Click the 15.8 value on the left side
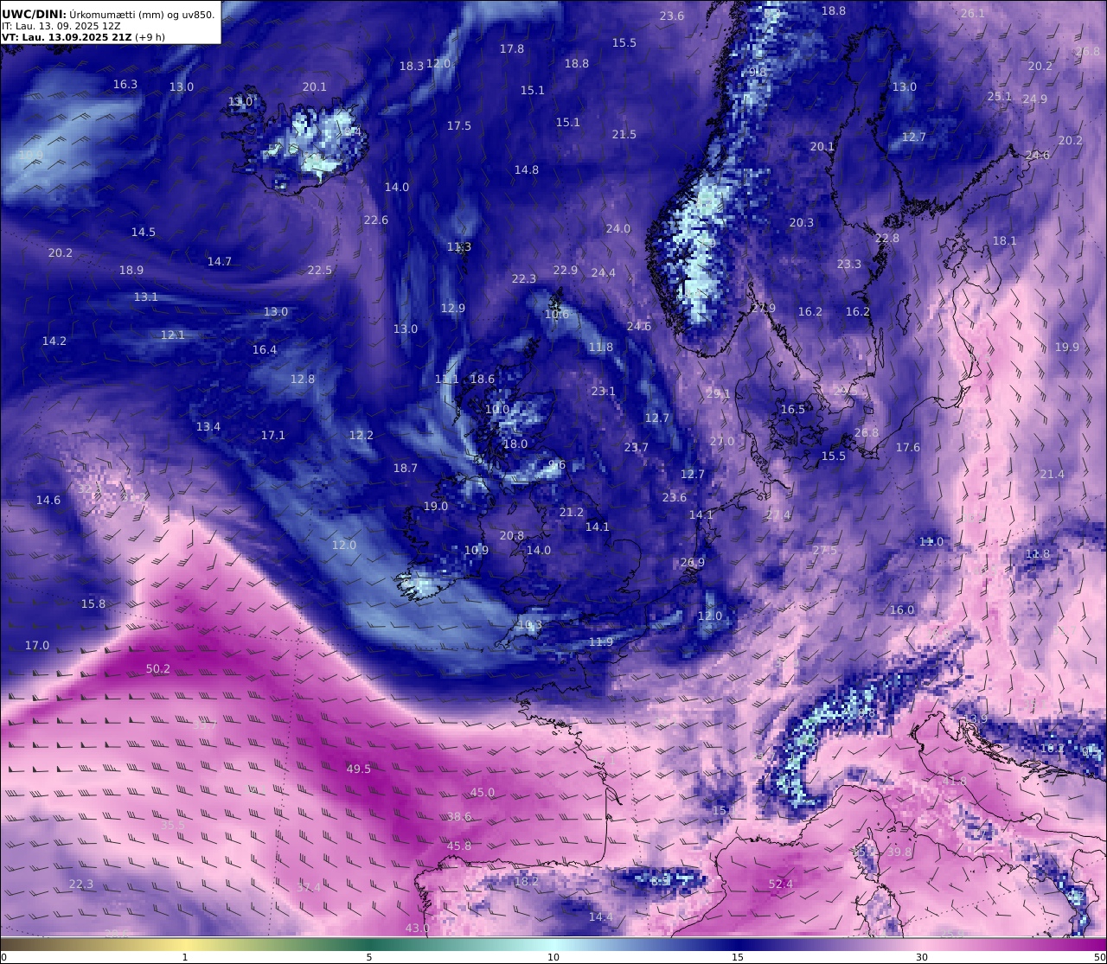The width and height of the screenshot is (1107, 964). [93, 603]
